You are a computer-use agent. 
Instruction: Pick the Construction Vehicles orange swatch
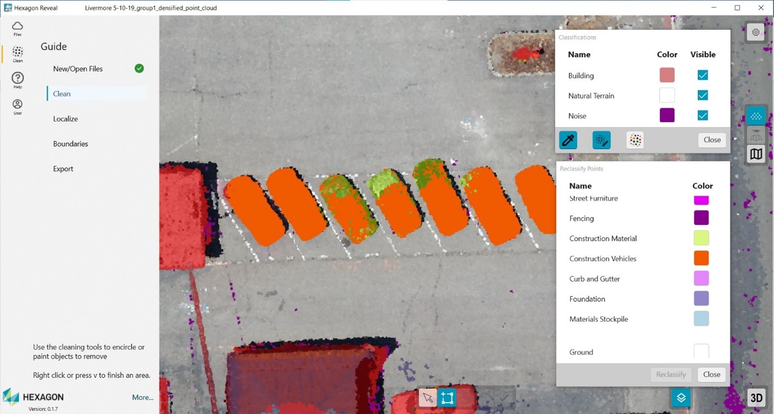pos(701,258)
